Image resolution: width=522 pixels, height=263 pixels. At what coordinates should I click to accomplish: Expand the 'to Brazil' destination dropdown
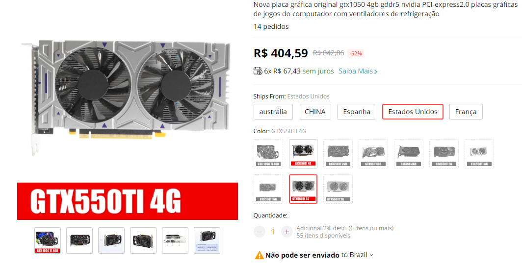tap(357, 255)
